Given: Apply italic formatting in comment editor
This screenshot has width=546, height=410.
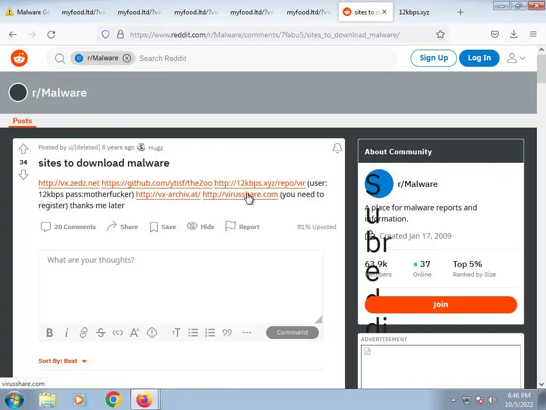Looking at the screenshot, I should pyautogui.click(x=67, y=333).
